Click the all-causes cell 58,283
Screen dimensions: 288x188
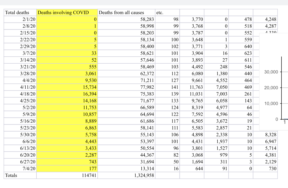click(126, 19)
